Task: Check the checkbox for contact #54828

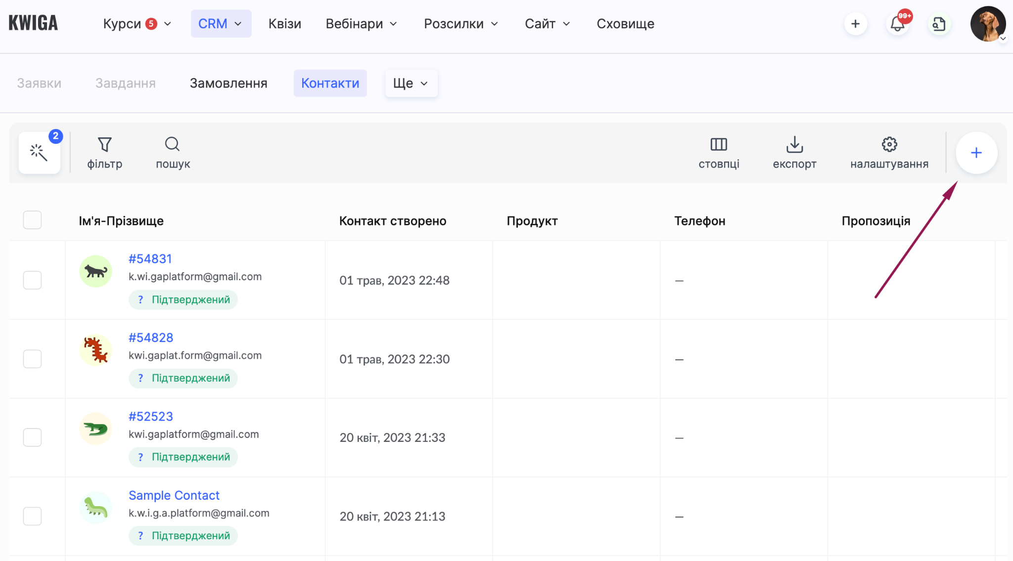Action: coord(32,359)
